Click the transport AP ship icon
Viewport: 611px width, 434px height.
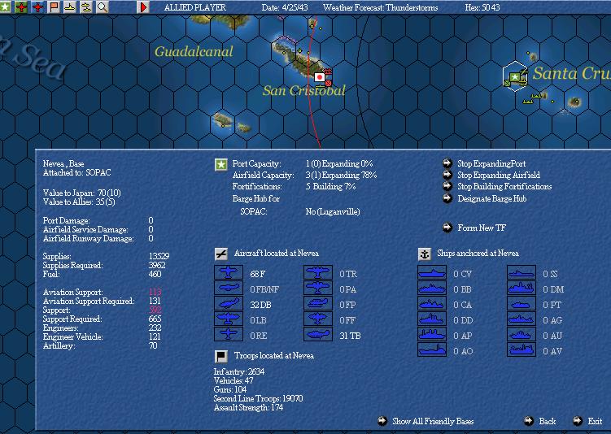432,334
